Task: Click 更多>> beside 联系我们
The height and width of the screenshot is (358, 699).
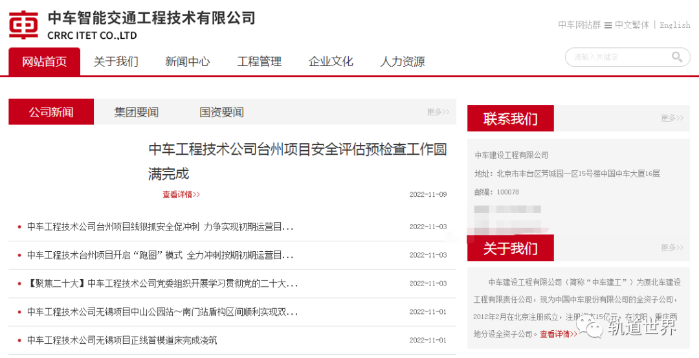Action: 672,118
